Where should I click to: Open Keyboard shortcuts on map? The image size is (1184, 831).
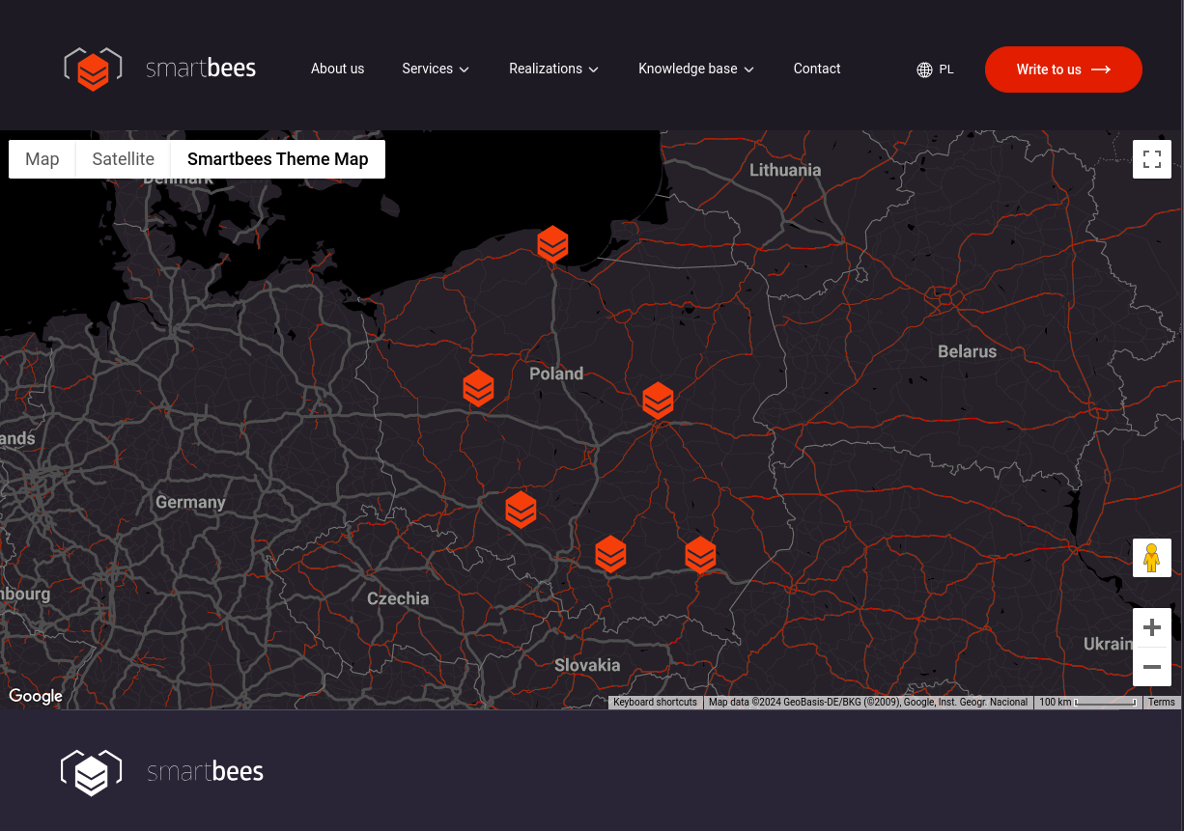(x=655, y=703)
